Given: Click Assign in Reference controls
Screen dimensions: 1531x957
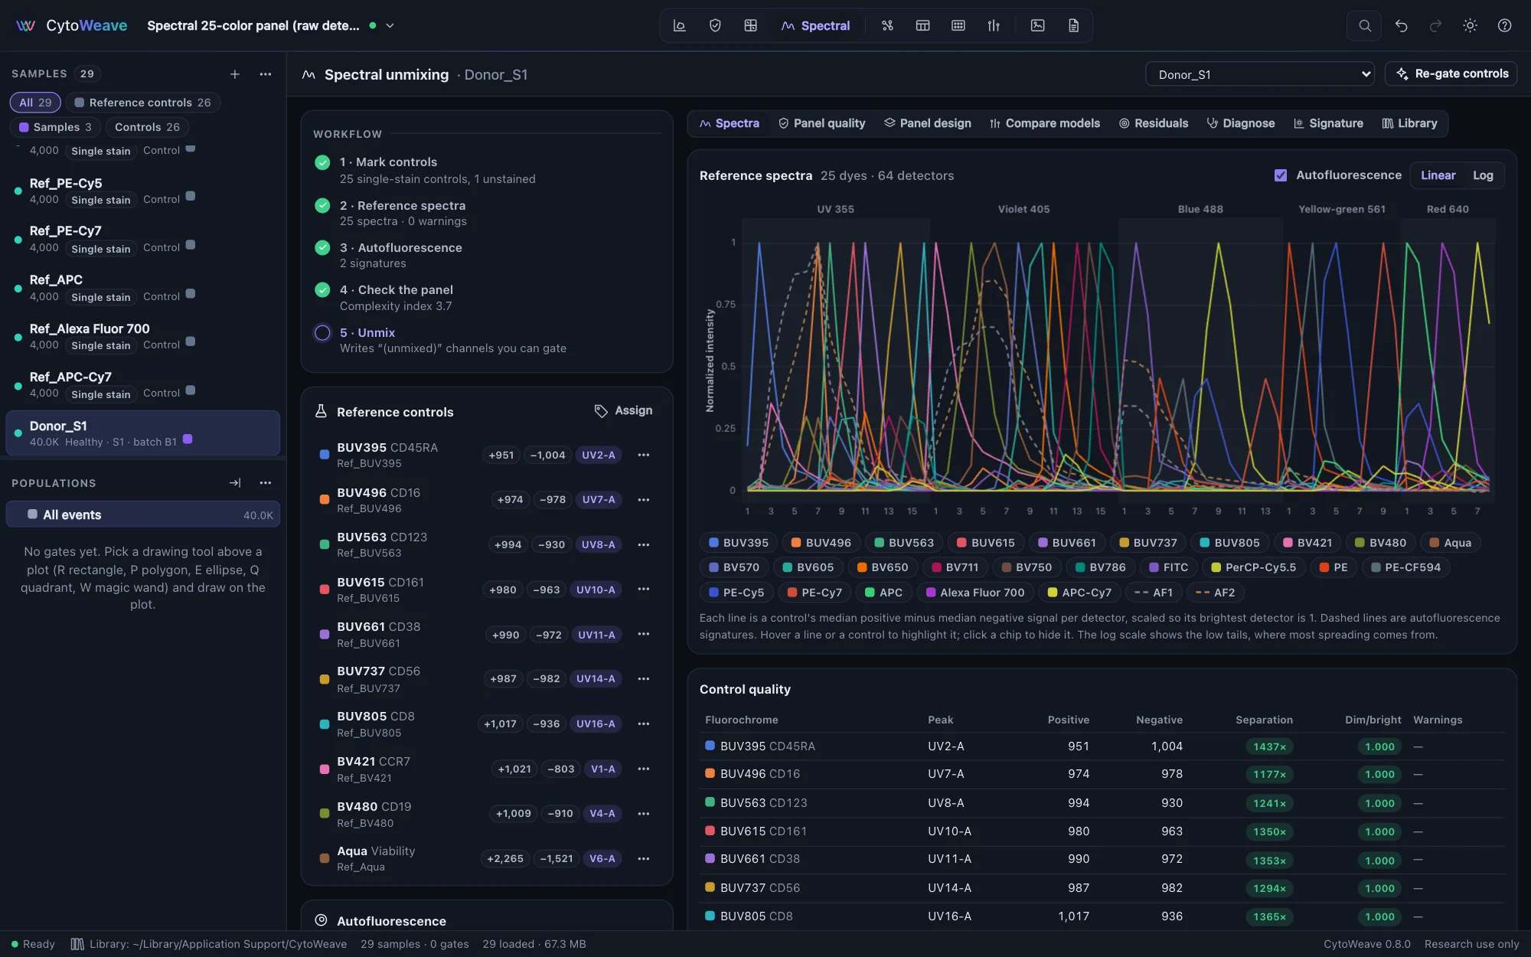Looking at the screenshot, I should (624, 410).
